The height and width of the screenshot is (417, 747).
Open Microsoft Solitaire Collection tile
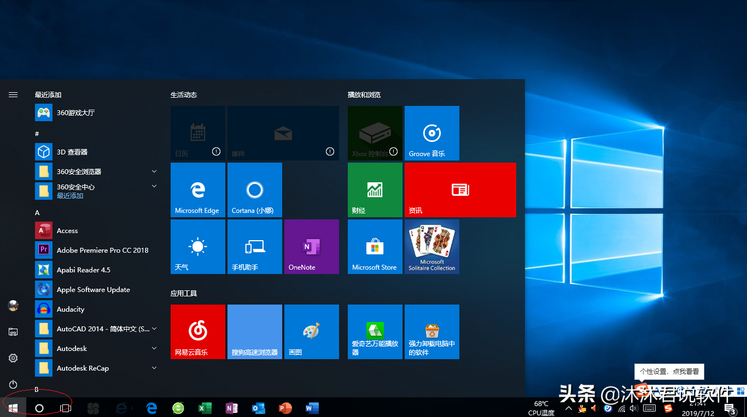(432, 247)
